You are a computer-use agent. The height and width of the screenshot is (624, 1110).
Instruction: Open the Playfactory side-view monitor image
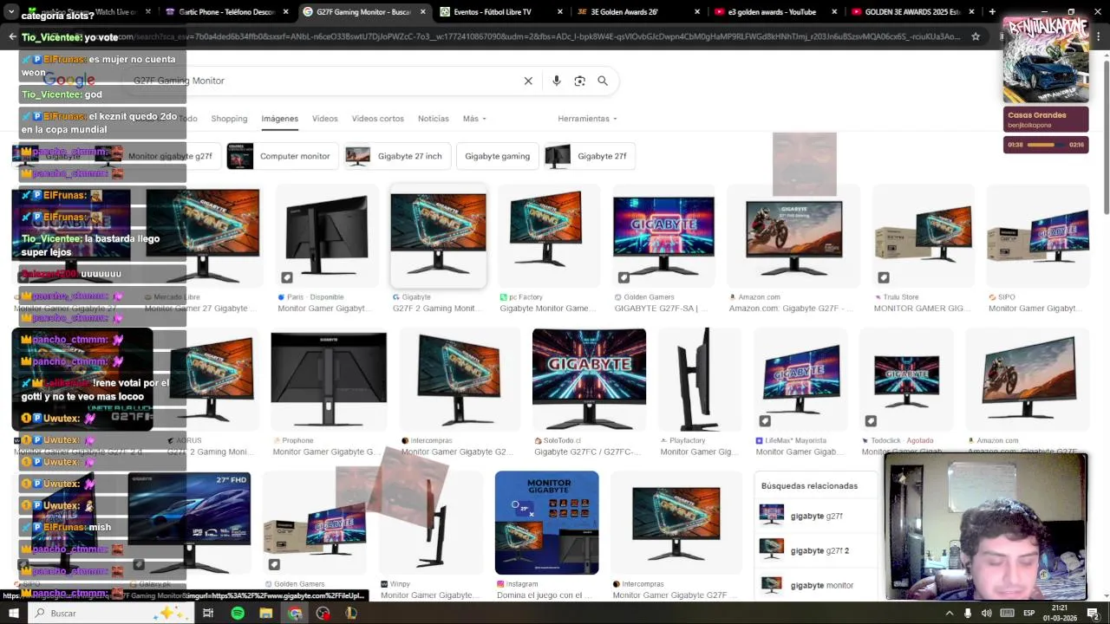(x=701, y=379)
